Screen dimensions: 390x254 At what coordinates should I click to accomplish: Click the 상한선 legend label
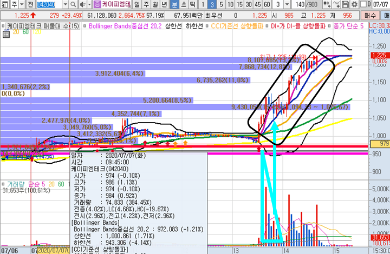tap(174, 26)
